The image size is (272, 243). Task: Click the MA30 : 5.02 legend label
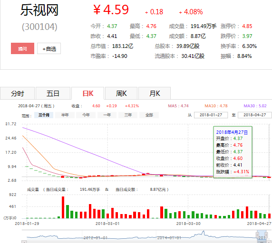(255, 106)
